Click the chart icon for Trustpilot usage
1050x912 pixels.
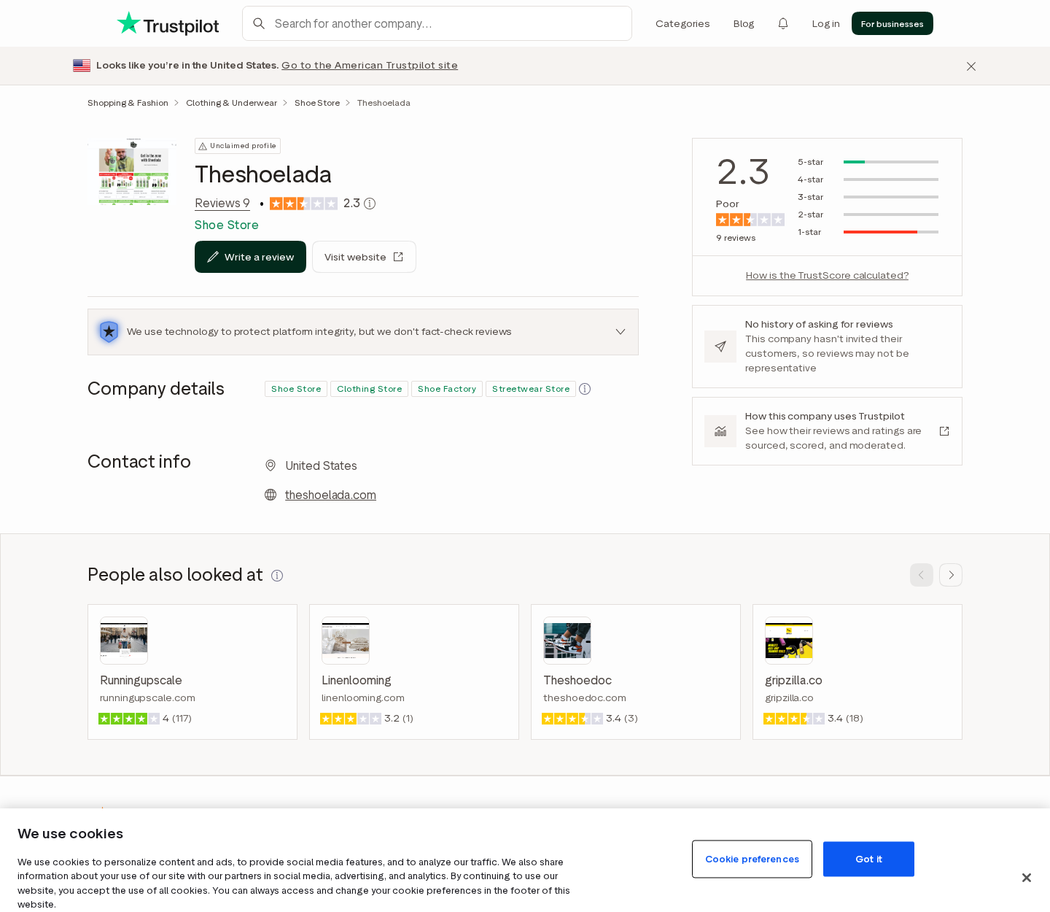[720, 431]
